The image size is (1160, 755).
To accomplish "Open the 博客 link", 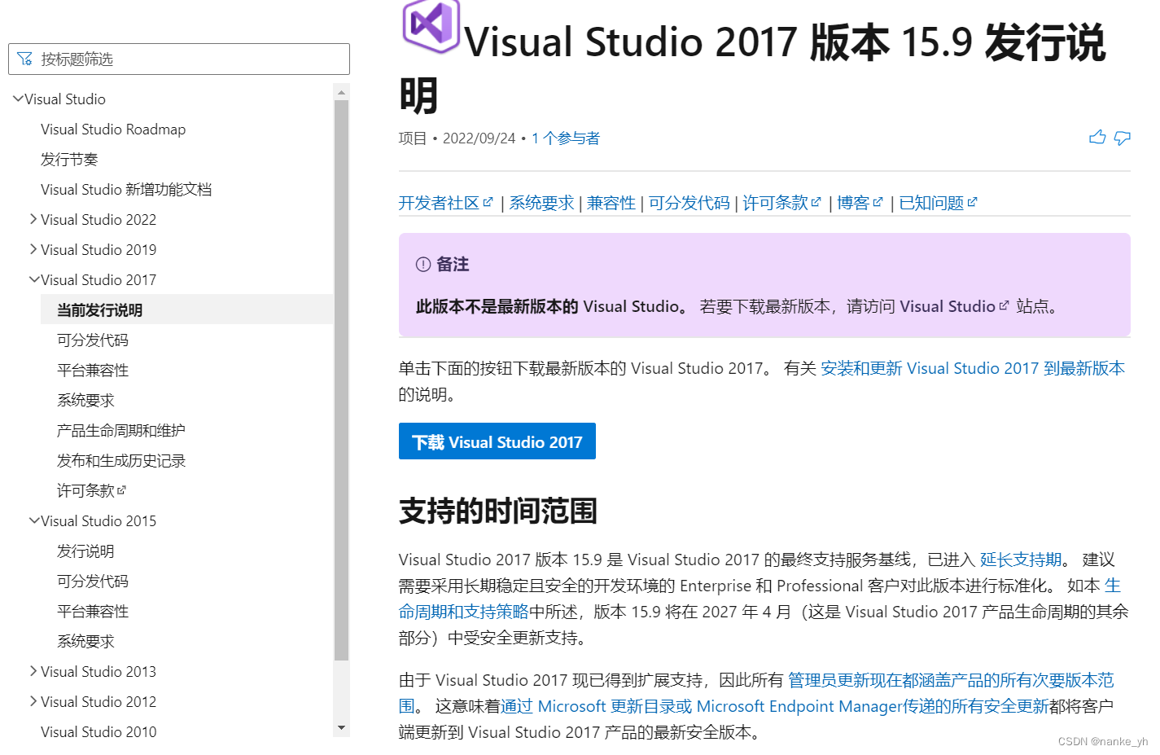I will point(860,202).
